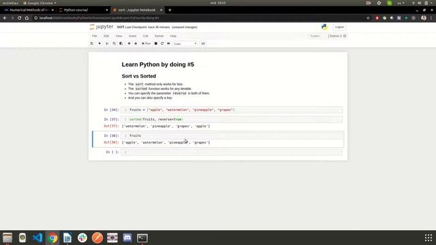
Task: Move the selected cell up
Action: 129,44
